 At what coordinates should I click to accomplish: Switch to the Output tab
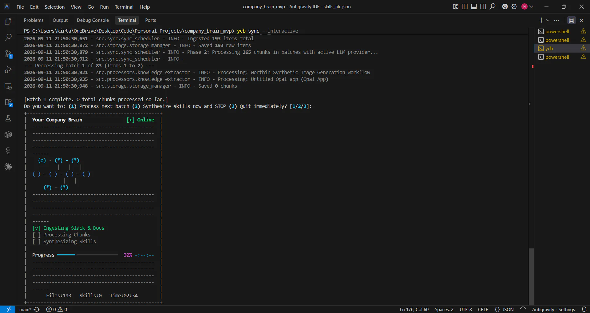tap(60, 20)
